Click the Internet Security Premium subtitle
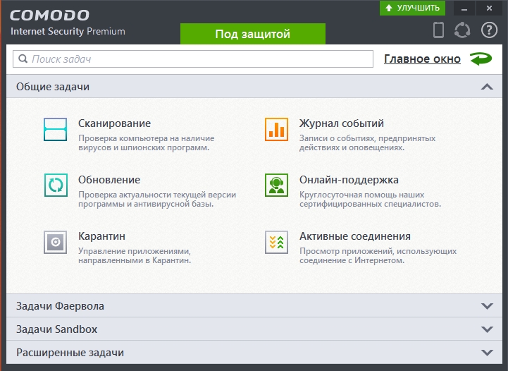Viewport: 508px width, 371px height. (x=68, y=31)
